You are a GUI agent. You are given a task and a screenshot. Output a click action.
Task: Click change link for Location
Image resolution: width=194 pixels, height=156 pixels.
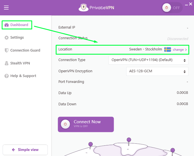tap(178, 50)
